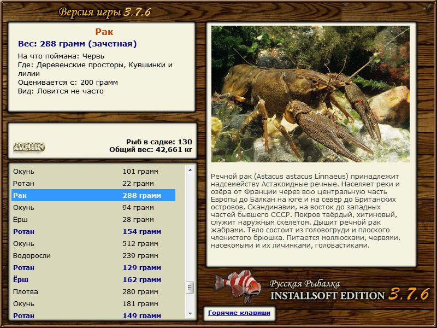Viewport: 437px width, 328px height.
Task: Click the На что поймана: Червь line
Action: click(x=61, y=56)
